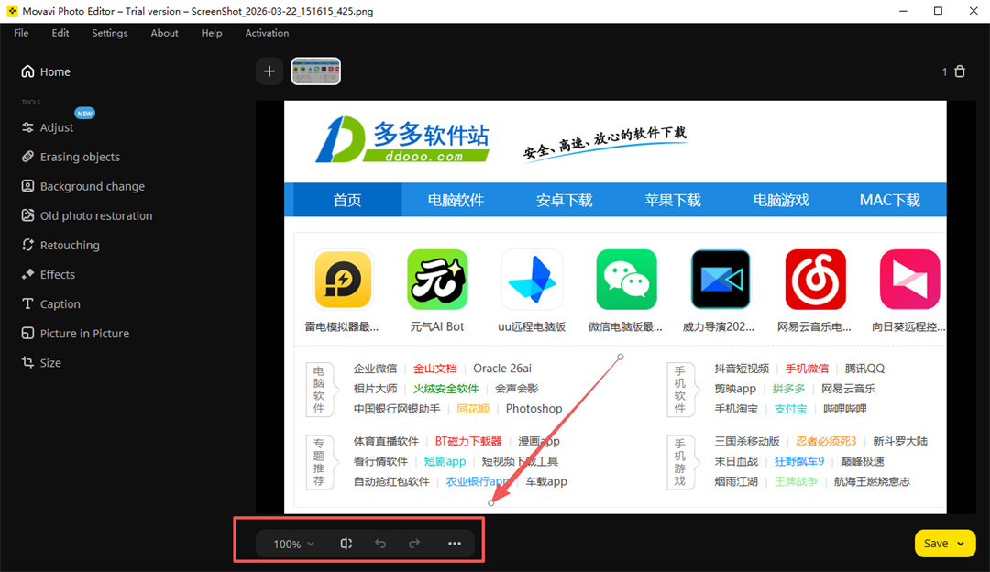Open the About menu

click(x=164, y=33)
